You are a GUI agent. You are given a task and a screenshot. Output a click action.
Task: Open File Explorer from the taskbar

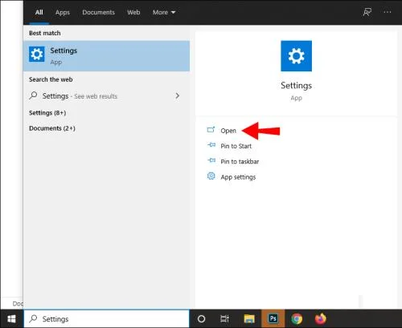pyautogui.click(x=249, y=318)
